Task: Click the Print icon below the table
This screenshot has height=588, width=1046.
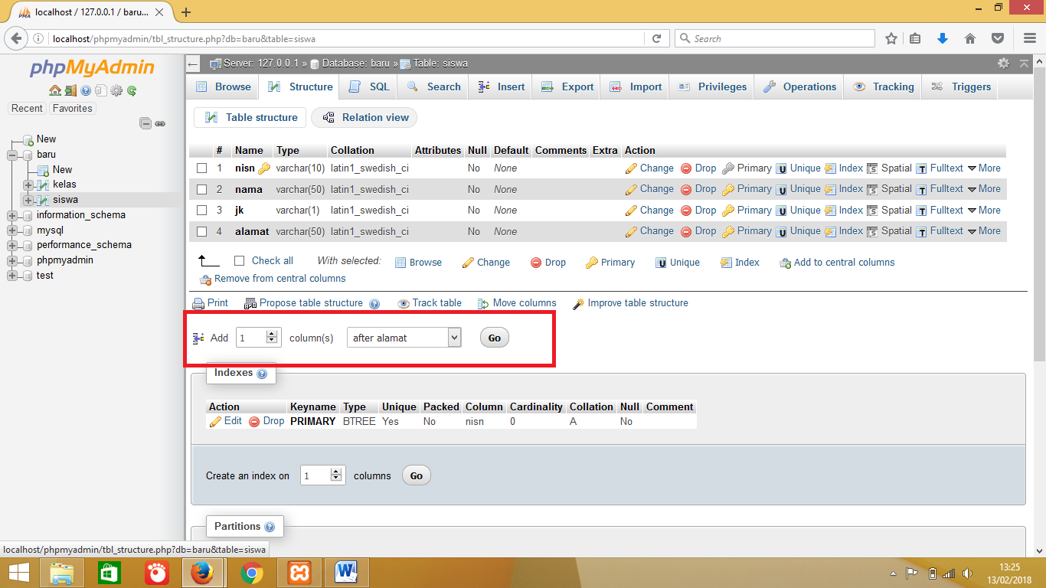Action: pyautogui.click(x=201, y=302)
